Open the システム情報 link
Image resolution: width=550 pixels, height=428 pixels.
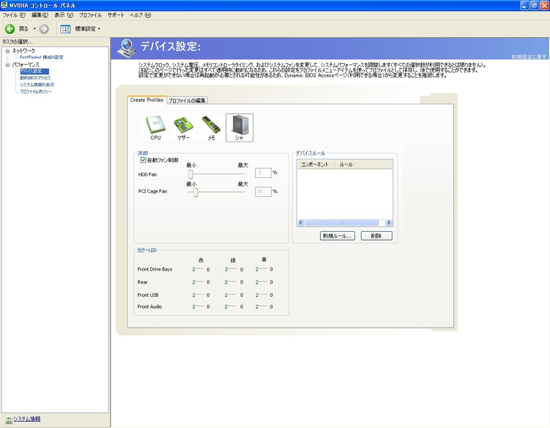click(x=27, y=419)
